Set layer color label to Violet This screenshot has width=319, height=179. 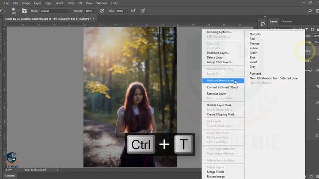pyautogui.click(x=253, y=62)
